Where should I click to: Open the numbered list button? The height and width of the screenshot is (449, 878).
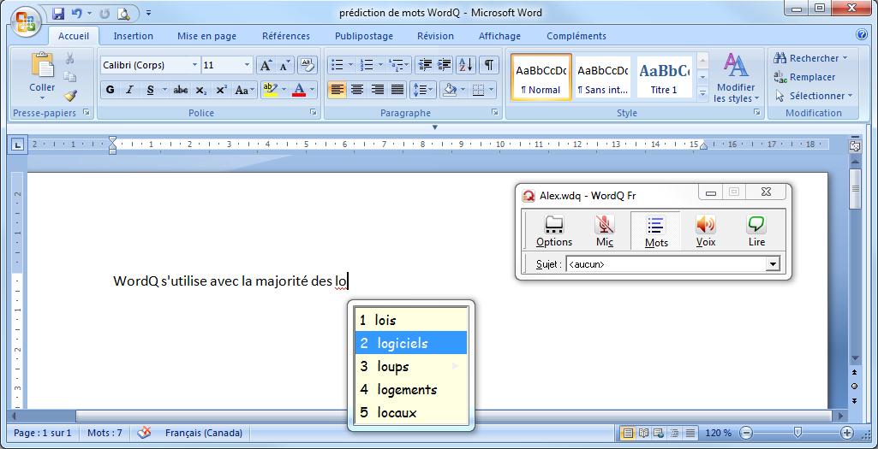(x=367, y=65)
